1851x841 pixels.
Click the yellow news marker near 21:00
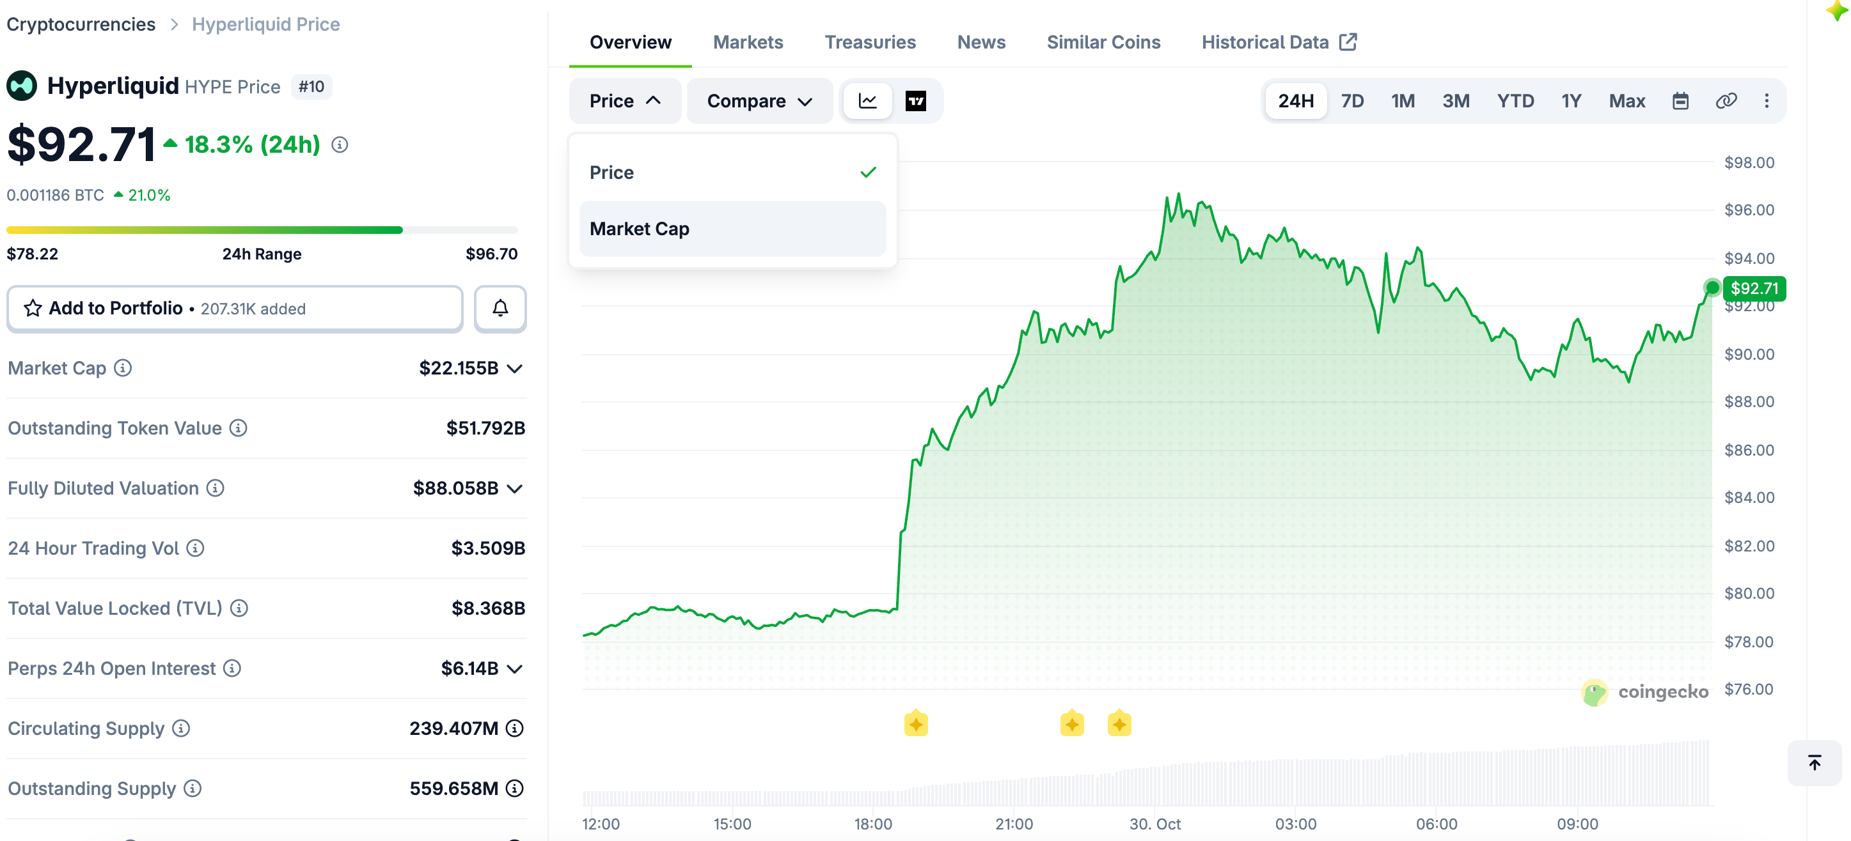(x=1071, y=724)
